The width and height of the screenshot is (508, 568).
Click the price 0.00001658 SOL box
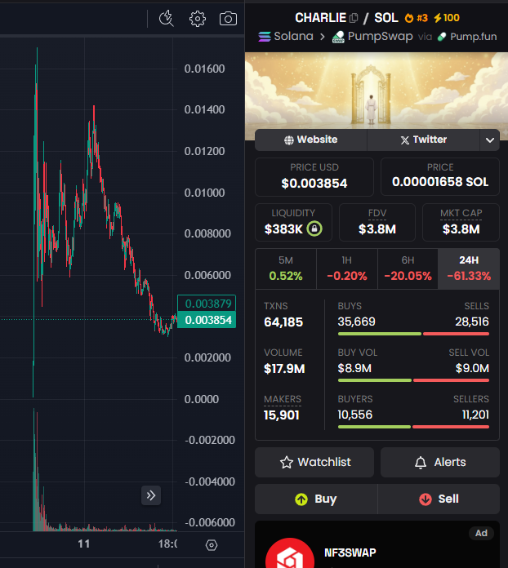click(440, 177)
